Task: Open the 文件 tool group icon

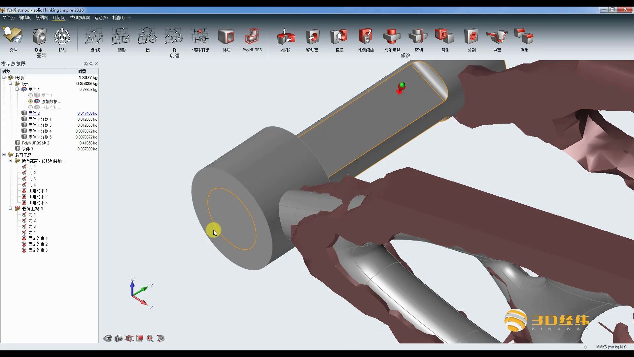Action: [x=13, y=36]
